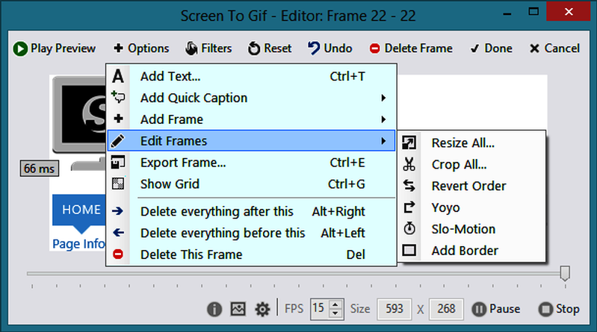Open settings via the gear icon
Viewport: 597px width, 332px height.
(262, 309)
